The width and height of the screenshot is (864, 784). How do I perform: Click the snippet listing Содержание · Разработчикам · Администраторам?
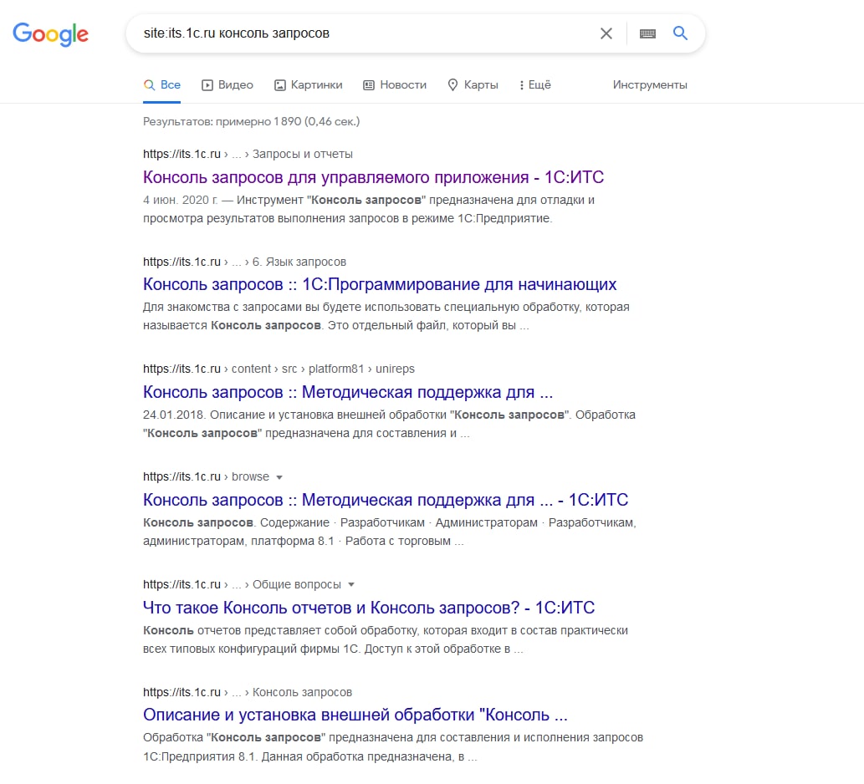(x=389, y=532)
